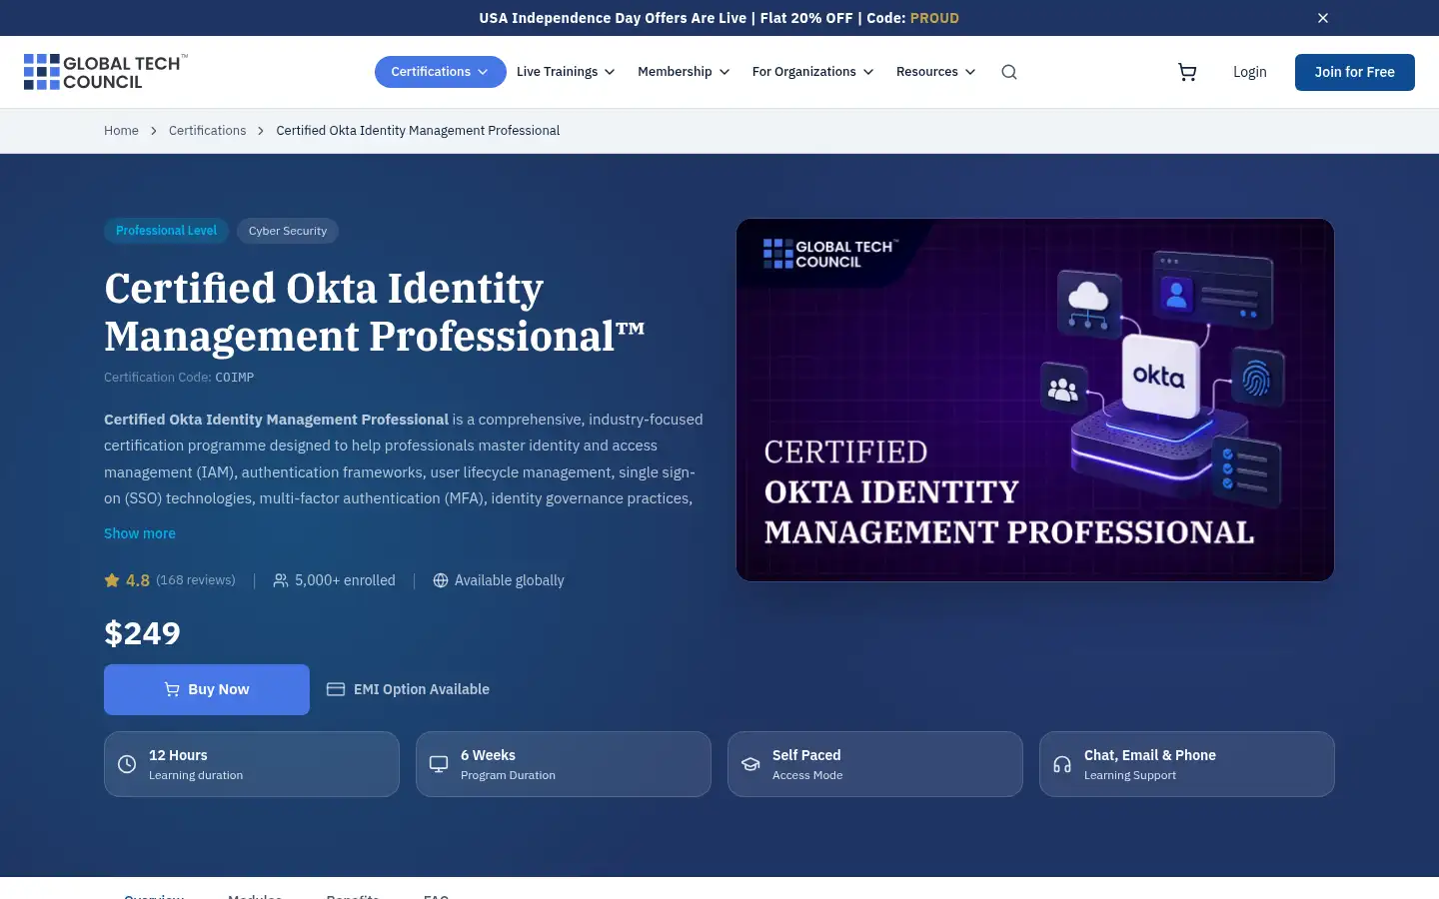
Task: Expand the Resources dropdown
Action: click(x=935, y=72)
